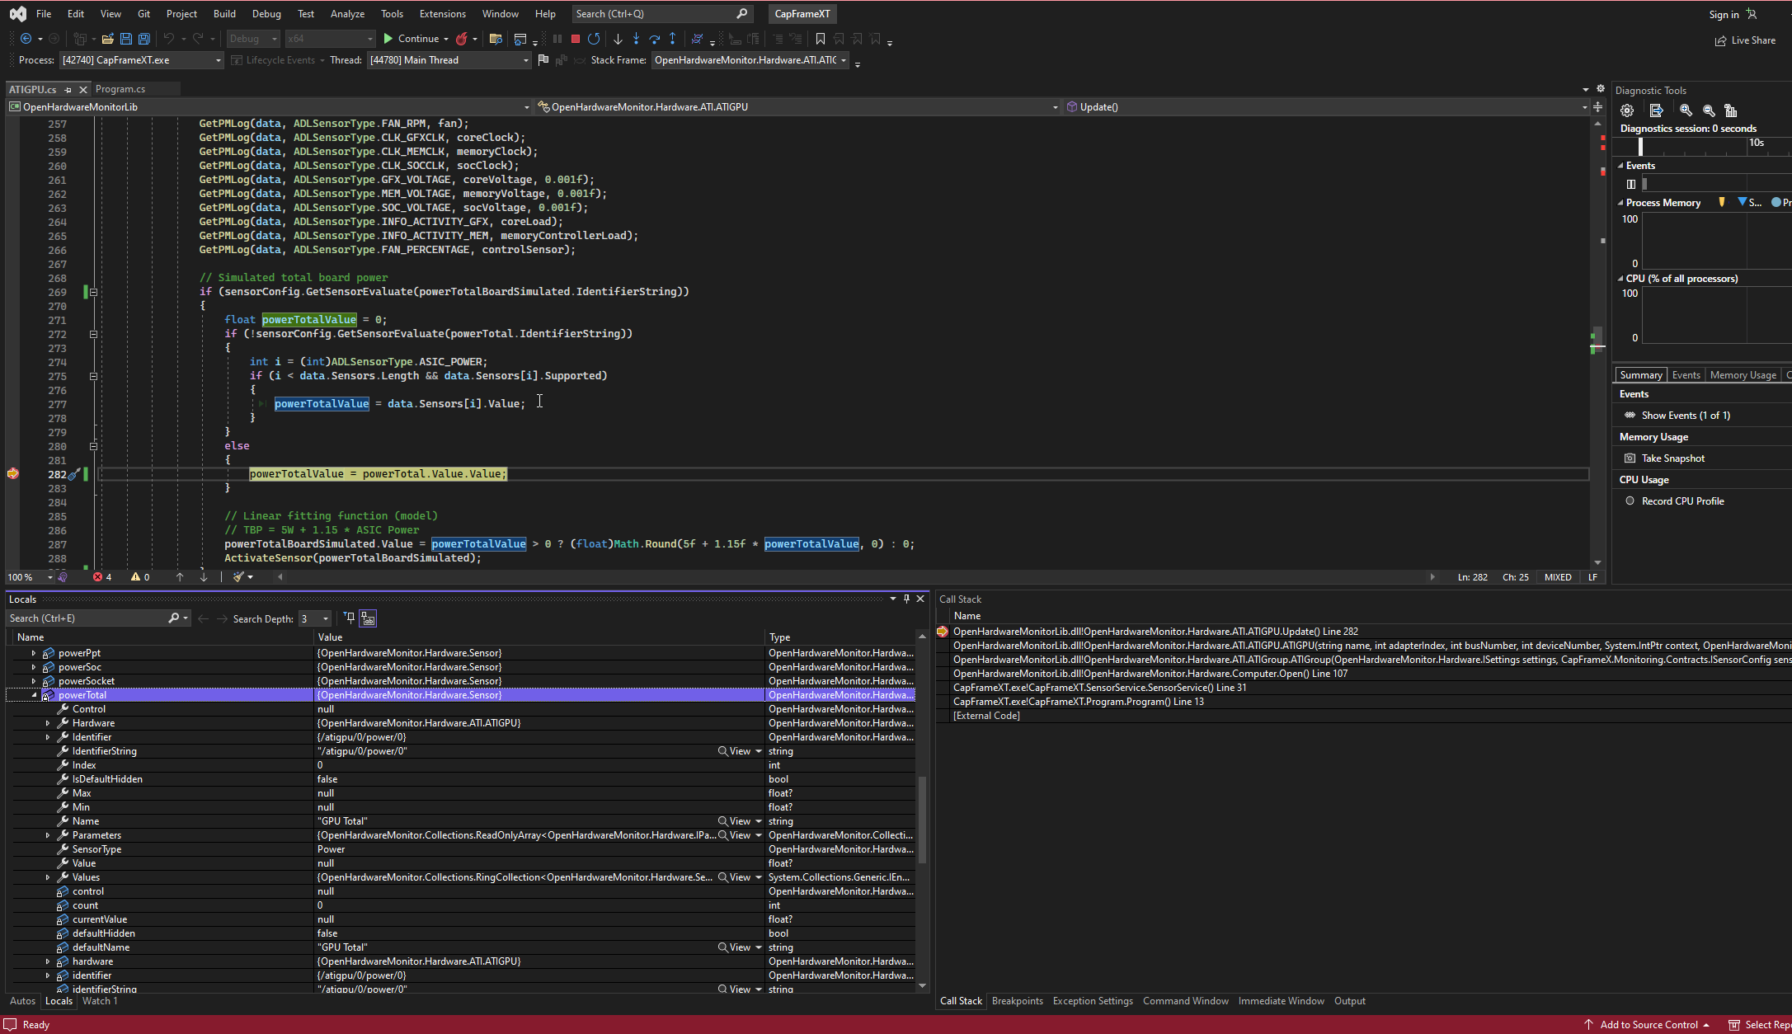Switch to the Breakpoints tab
1792x1034 pixels.
[1017, 1001]
